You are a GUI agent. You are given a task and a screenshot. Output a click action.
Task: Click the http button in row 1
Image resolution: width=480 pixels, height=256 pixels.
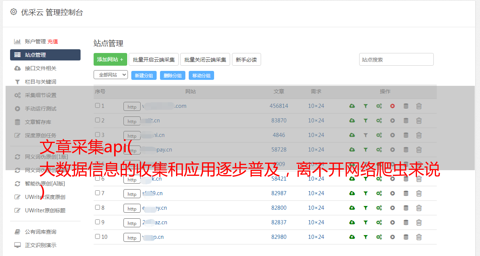(132, 107)
